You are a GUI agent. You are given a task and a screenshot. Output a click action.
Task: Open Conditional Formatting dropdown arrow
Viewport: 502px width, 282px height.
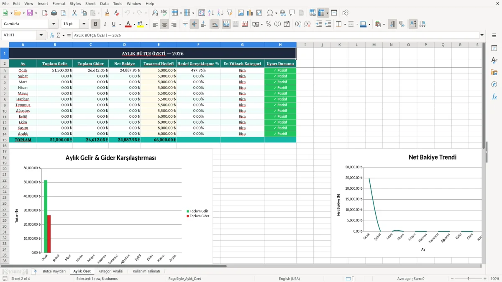(x=384, y=24)
